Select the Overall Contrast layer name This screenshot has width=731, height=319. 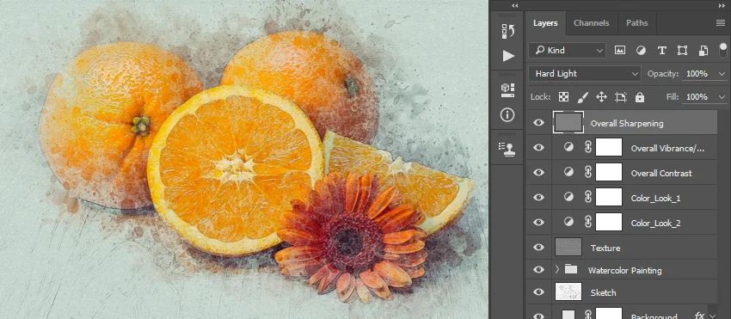coord(661,173)
